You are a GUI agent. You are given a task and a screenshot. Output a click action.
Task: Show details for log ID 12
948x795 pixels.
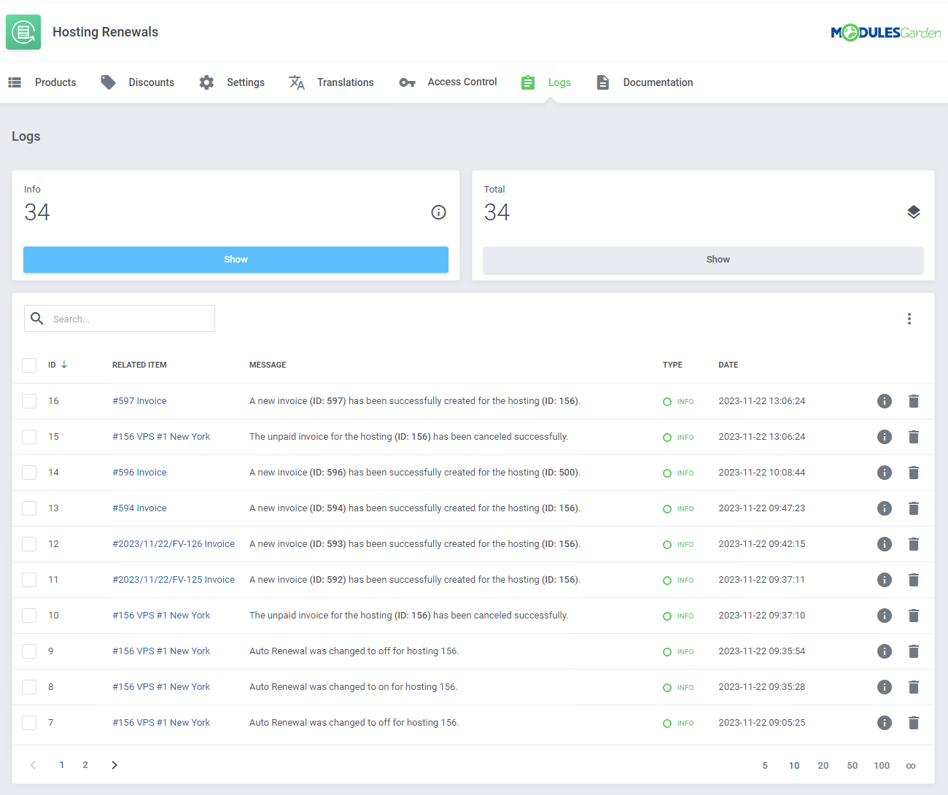[x=885, y=544]
